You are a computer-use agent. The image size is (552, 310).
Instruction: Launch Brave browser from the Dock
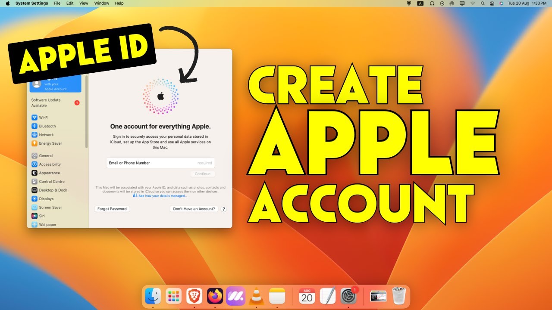[x=194, y=296]
